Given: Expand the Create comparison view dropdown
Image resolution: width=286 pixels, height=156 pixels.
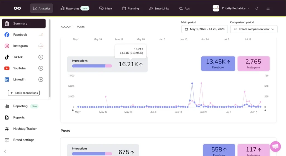Looking at the screenshot, I should (254, 29).
